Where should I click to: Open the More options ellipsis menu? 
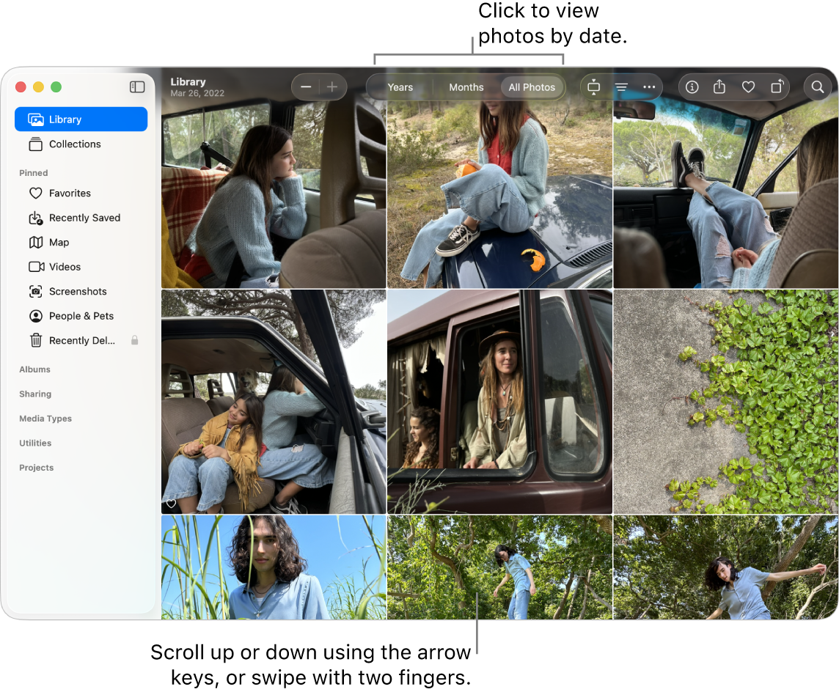click(x=649, y=86)
